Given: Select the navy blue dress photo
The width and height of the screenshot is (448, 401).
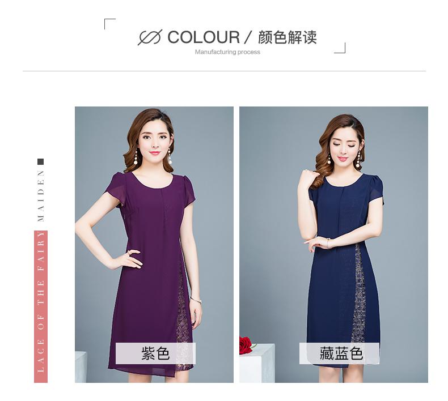Looking at the screenshot, I should (x=333, y=245).
